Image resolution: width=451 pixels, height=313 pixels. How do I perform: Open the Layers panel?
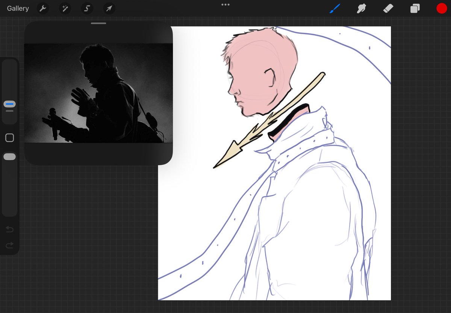415,8
